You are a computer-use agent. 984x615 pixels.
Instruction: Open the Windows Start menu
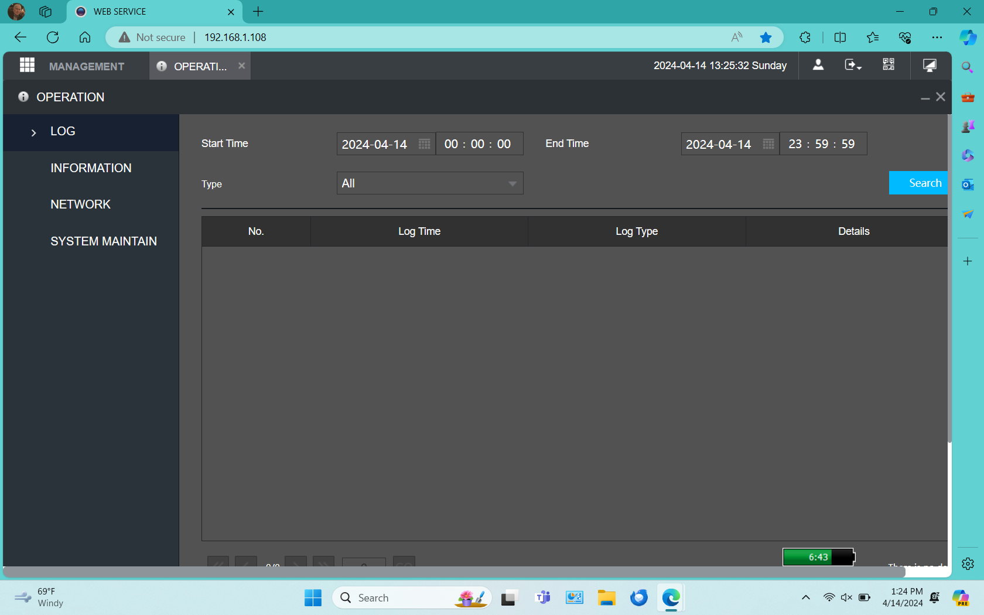coord(313,597)
